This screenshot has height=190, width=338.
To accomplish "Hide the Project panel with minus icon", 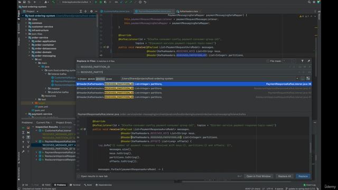I will [x=96, y=11].
